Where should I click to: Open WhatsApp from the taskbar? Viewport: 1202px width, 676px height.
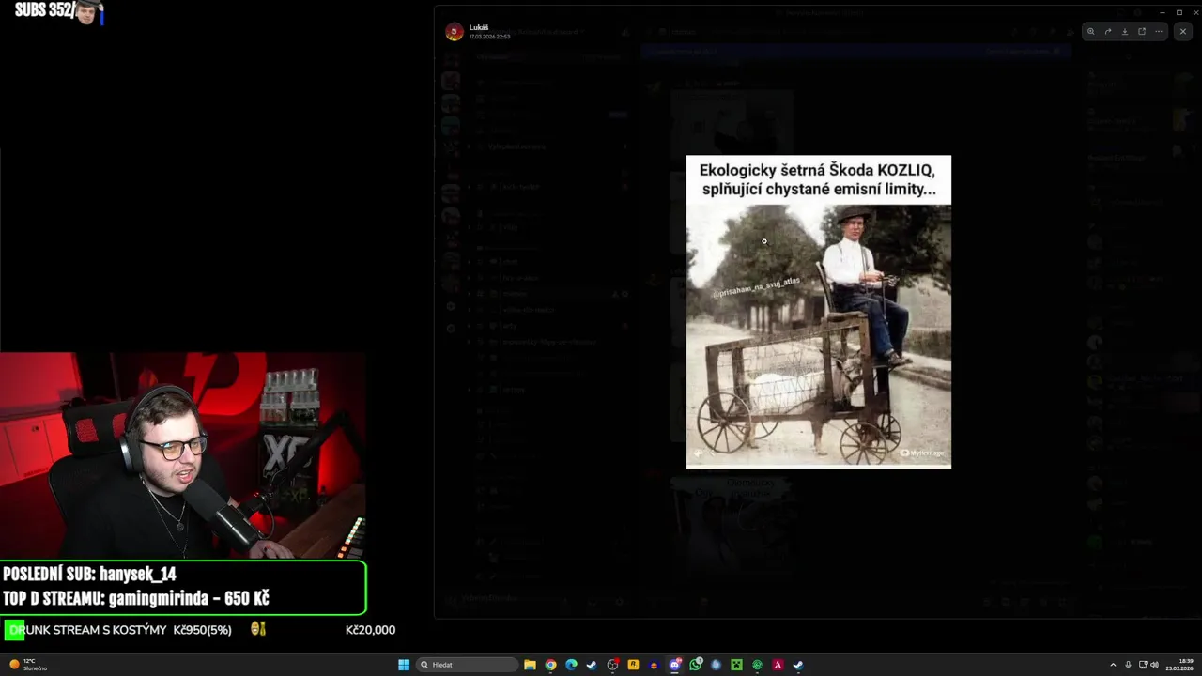(x=695, y=665)
